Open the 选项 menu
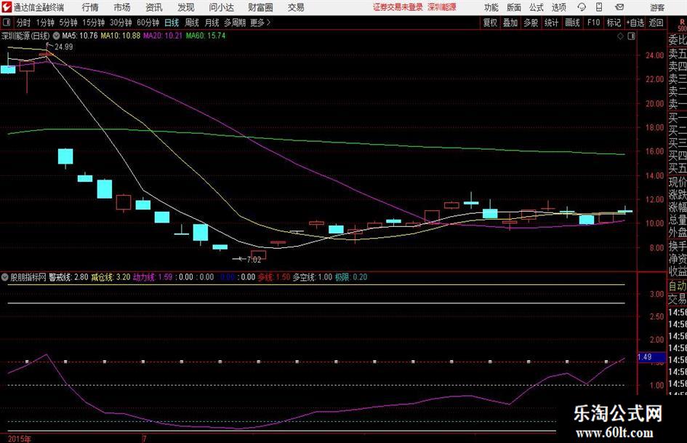This screenshot has width=687, height=443. (558, 7)
